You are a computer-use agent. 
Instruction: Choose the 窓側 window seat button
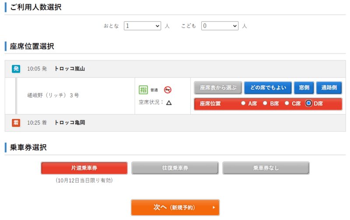point(304,87)
